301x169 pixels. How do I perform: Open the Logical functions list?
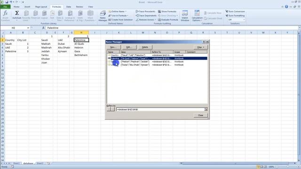(x=44, y=16)
